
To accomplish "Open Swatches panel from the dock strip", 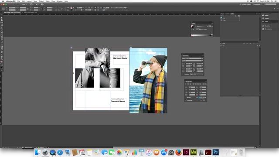I will (267, 26).
